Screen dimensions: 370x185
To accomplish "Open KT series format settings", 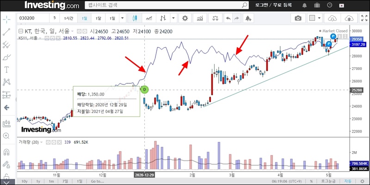I will pos(85,31).
